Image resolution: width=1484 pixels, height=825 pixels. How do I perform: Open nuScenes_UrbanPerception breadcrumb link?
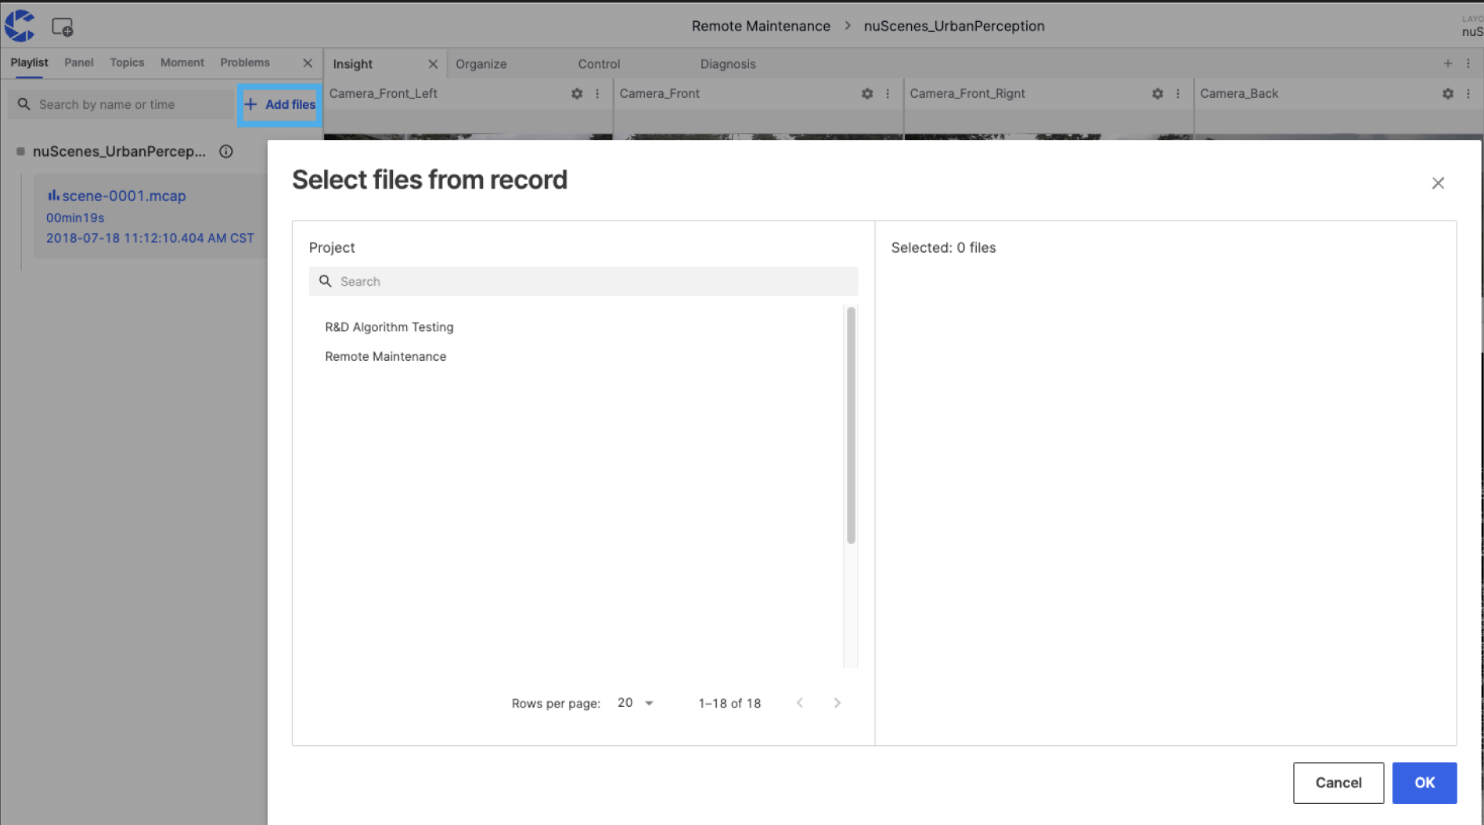tap(954, 26)
